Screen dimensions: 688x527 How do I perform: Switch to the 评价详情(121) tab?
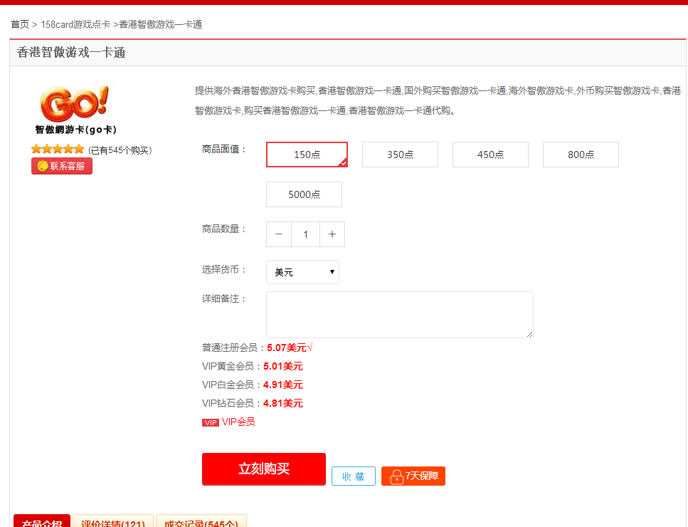click(x=113, y=521)
